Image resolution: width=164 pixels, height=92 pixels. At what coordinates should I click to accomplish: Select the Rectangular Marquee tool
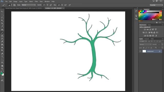[2, 15]
